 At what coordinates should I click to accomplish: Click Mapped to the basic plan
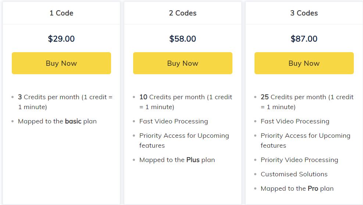click(x=57, y=121)
